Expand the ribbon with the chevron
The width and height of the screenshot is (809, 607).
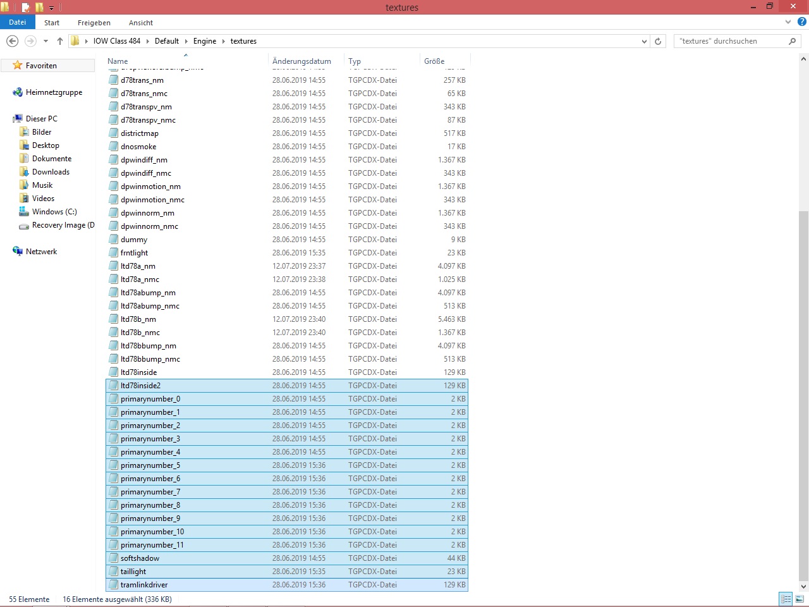tap(788, 22)
